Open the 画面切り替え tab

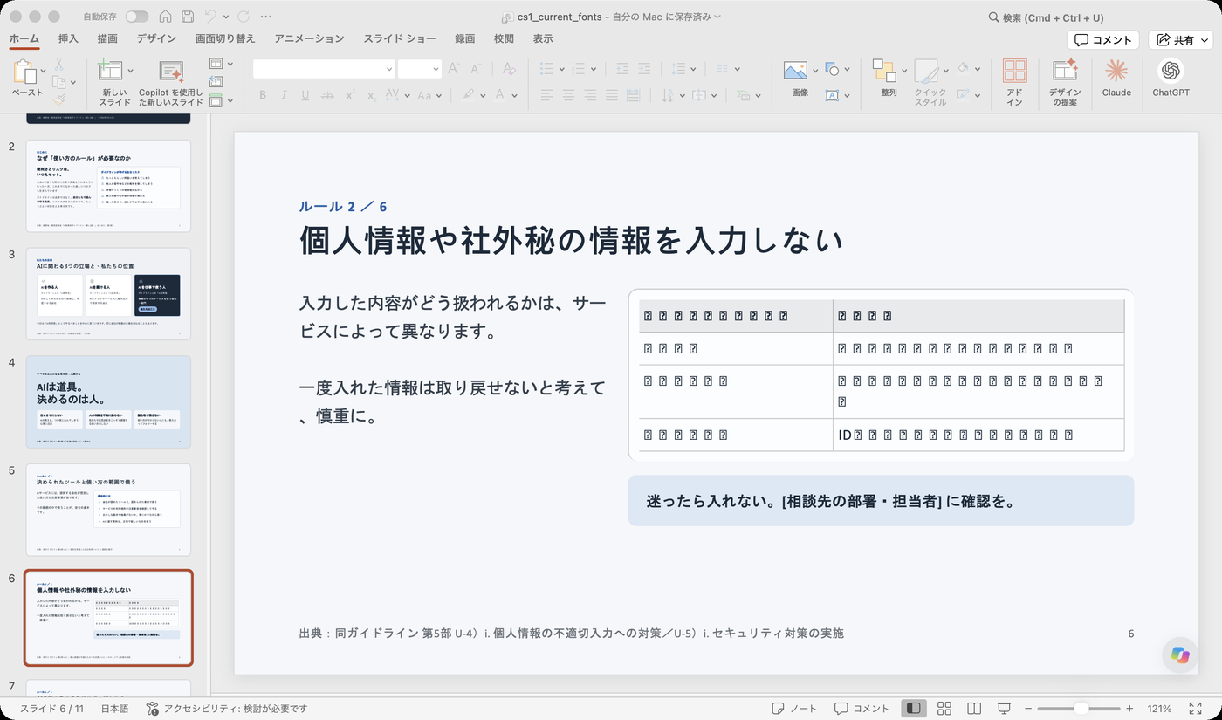tap(225, 38)
